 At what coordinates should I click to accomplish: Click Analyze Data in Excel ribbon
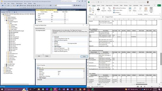151,10
